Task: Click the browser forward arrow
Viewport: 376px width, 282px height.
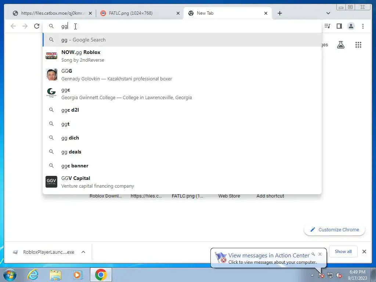Action: [25, 26]
